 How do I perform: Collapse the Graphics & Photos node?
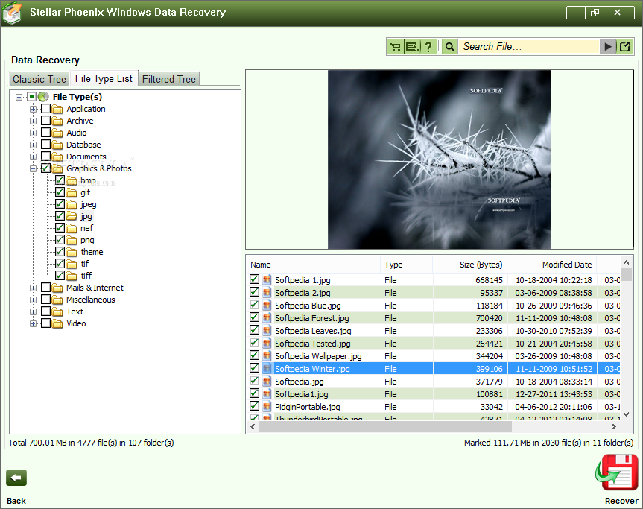pyautogui.click(x=33, y=168)
